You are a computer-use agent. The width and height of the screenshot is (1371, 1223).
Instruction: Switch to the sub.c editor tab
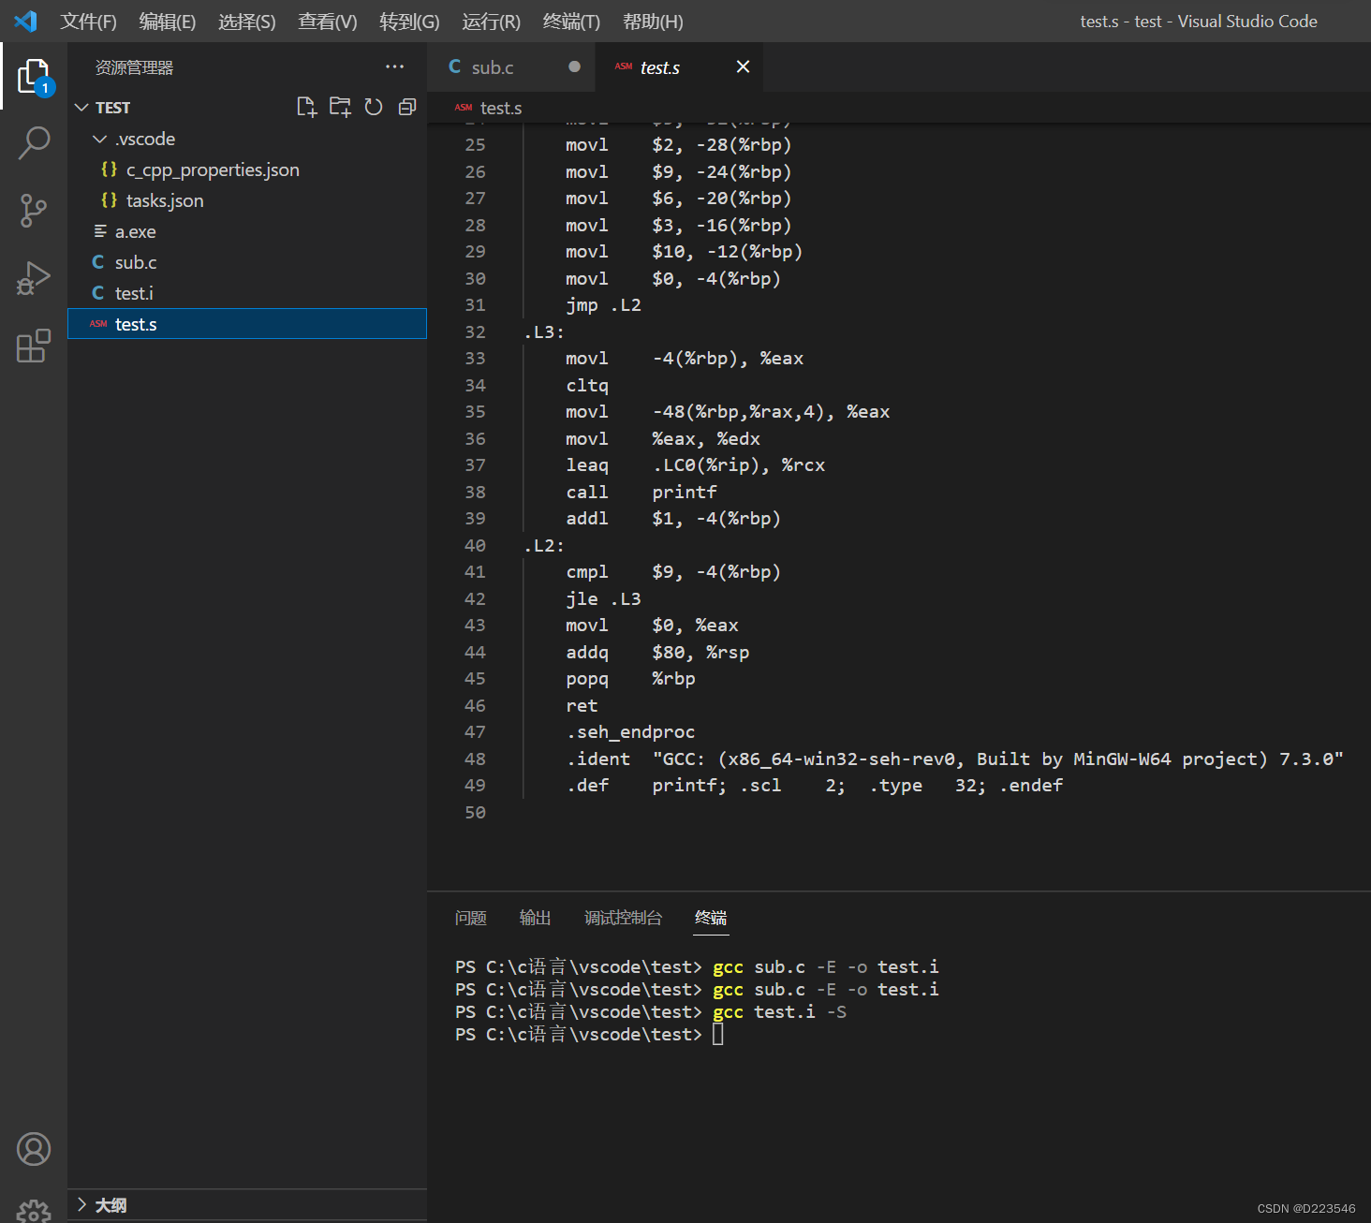tap(510, 66)
